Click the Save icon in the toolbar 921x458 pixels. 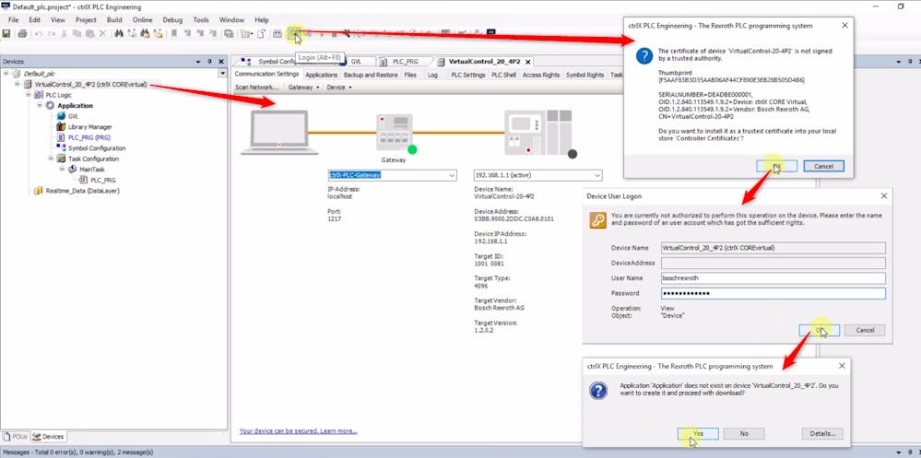(x=6, y=33)
